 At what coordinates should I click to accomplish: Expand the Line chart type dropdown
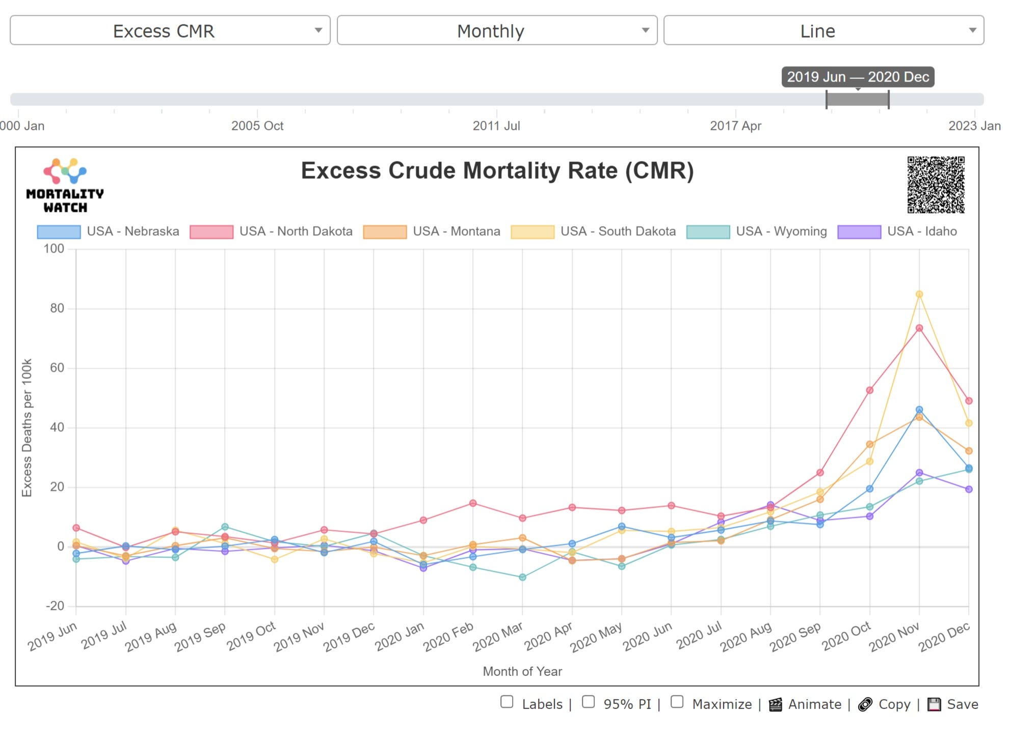pos(823,31)
